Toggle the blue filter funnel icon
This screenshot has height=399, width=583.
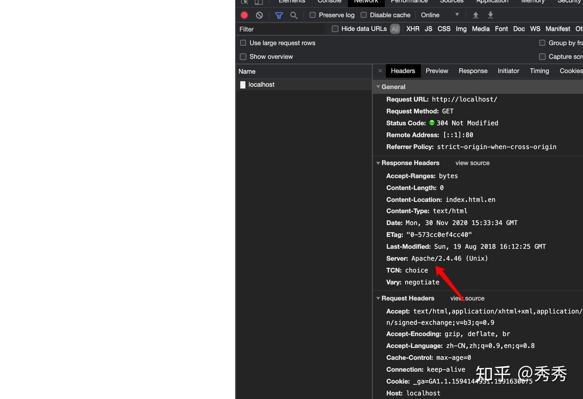279,15
